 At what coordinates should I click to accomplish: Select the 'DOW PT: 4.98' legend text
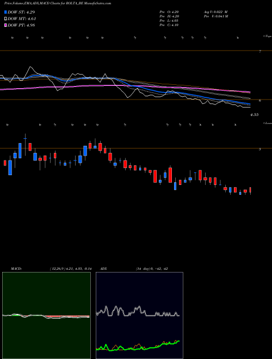(21, 26)
